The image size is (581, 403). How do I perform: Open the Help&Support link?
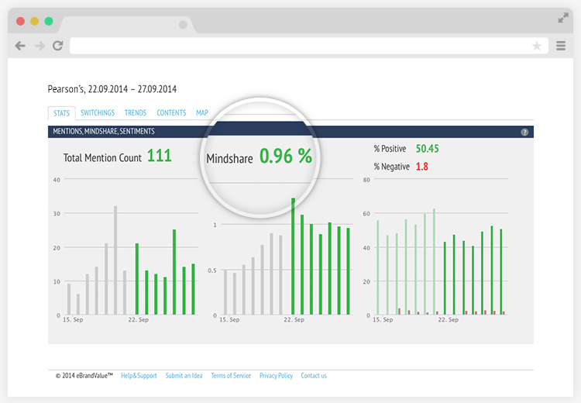(139, 376)
